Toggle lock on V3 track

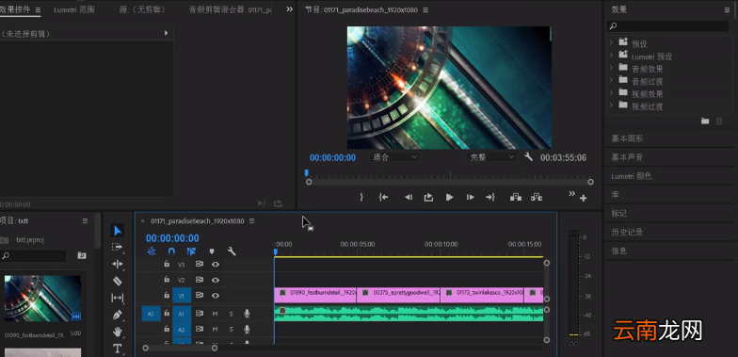[x=167, y=264]
